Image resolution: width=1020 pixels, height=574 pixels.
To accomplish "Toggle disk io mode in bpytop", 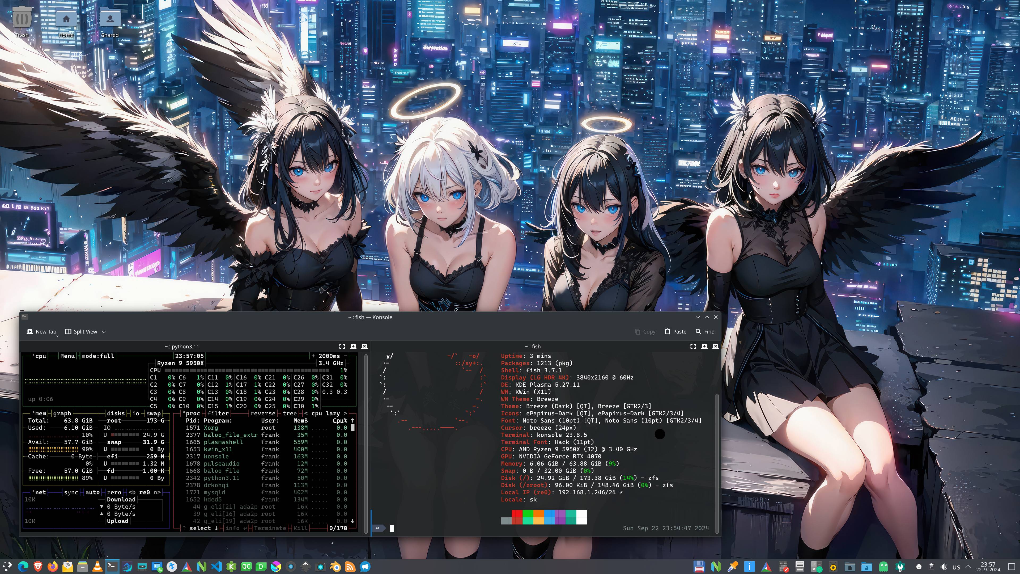I will 136,413.
